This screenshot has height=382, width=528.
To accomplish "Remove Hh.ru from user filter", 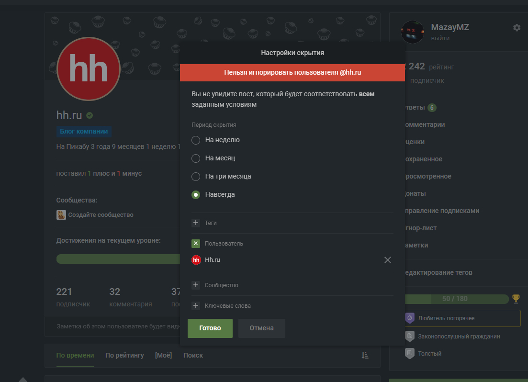I will pyautogui.click(x=388, y=260).
